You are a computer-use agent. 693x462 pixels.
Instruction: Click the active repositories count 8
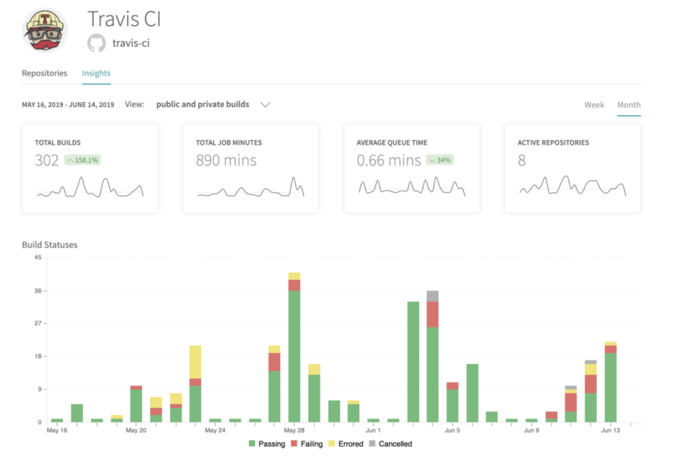point(522,161)
